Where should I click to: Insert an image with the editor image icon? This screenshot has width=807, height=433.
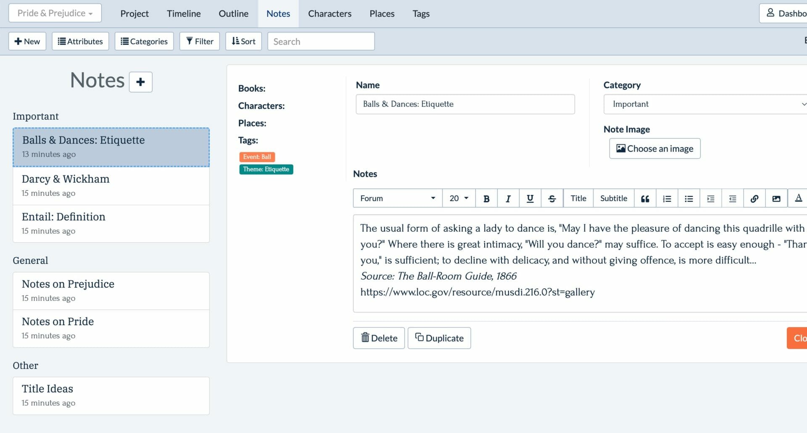click(x=776, y=199)
